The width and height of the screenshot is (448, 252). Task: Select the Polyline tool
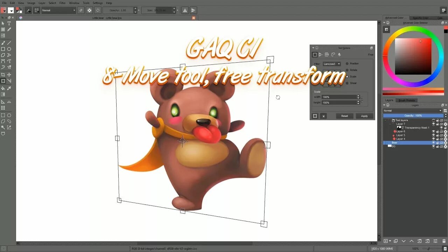9,55
